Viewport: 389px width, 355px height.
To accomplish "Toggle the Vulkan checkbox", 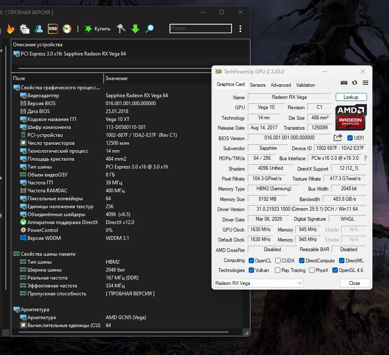I will (251, 270).
